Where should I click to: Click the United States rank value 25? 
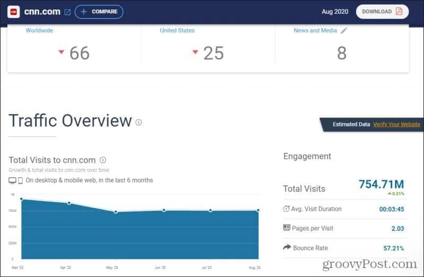tap(214, 53)
